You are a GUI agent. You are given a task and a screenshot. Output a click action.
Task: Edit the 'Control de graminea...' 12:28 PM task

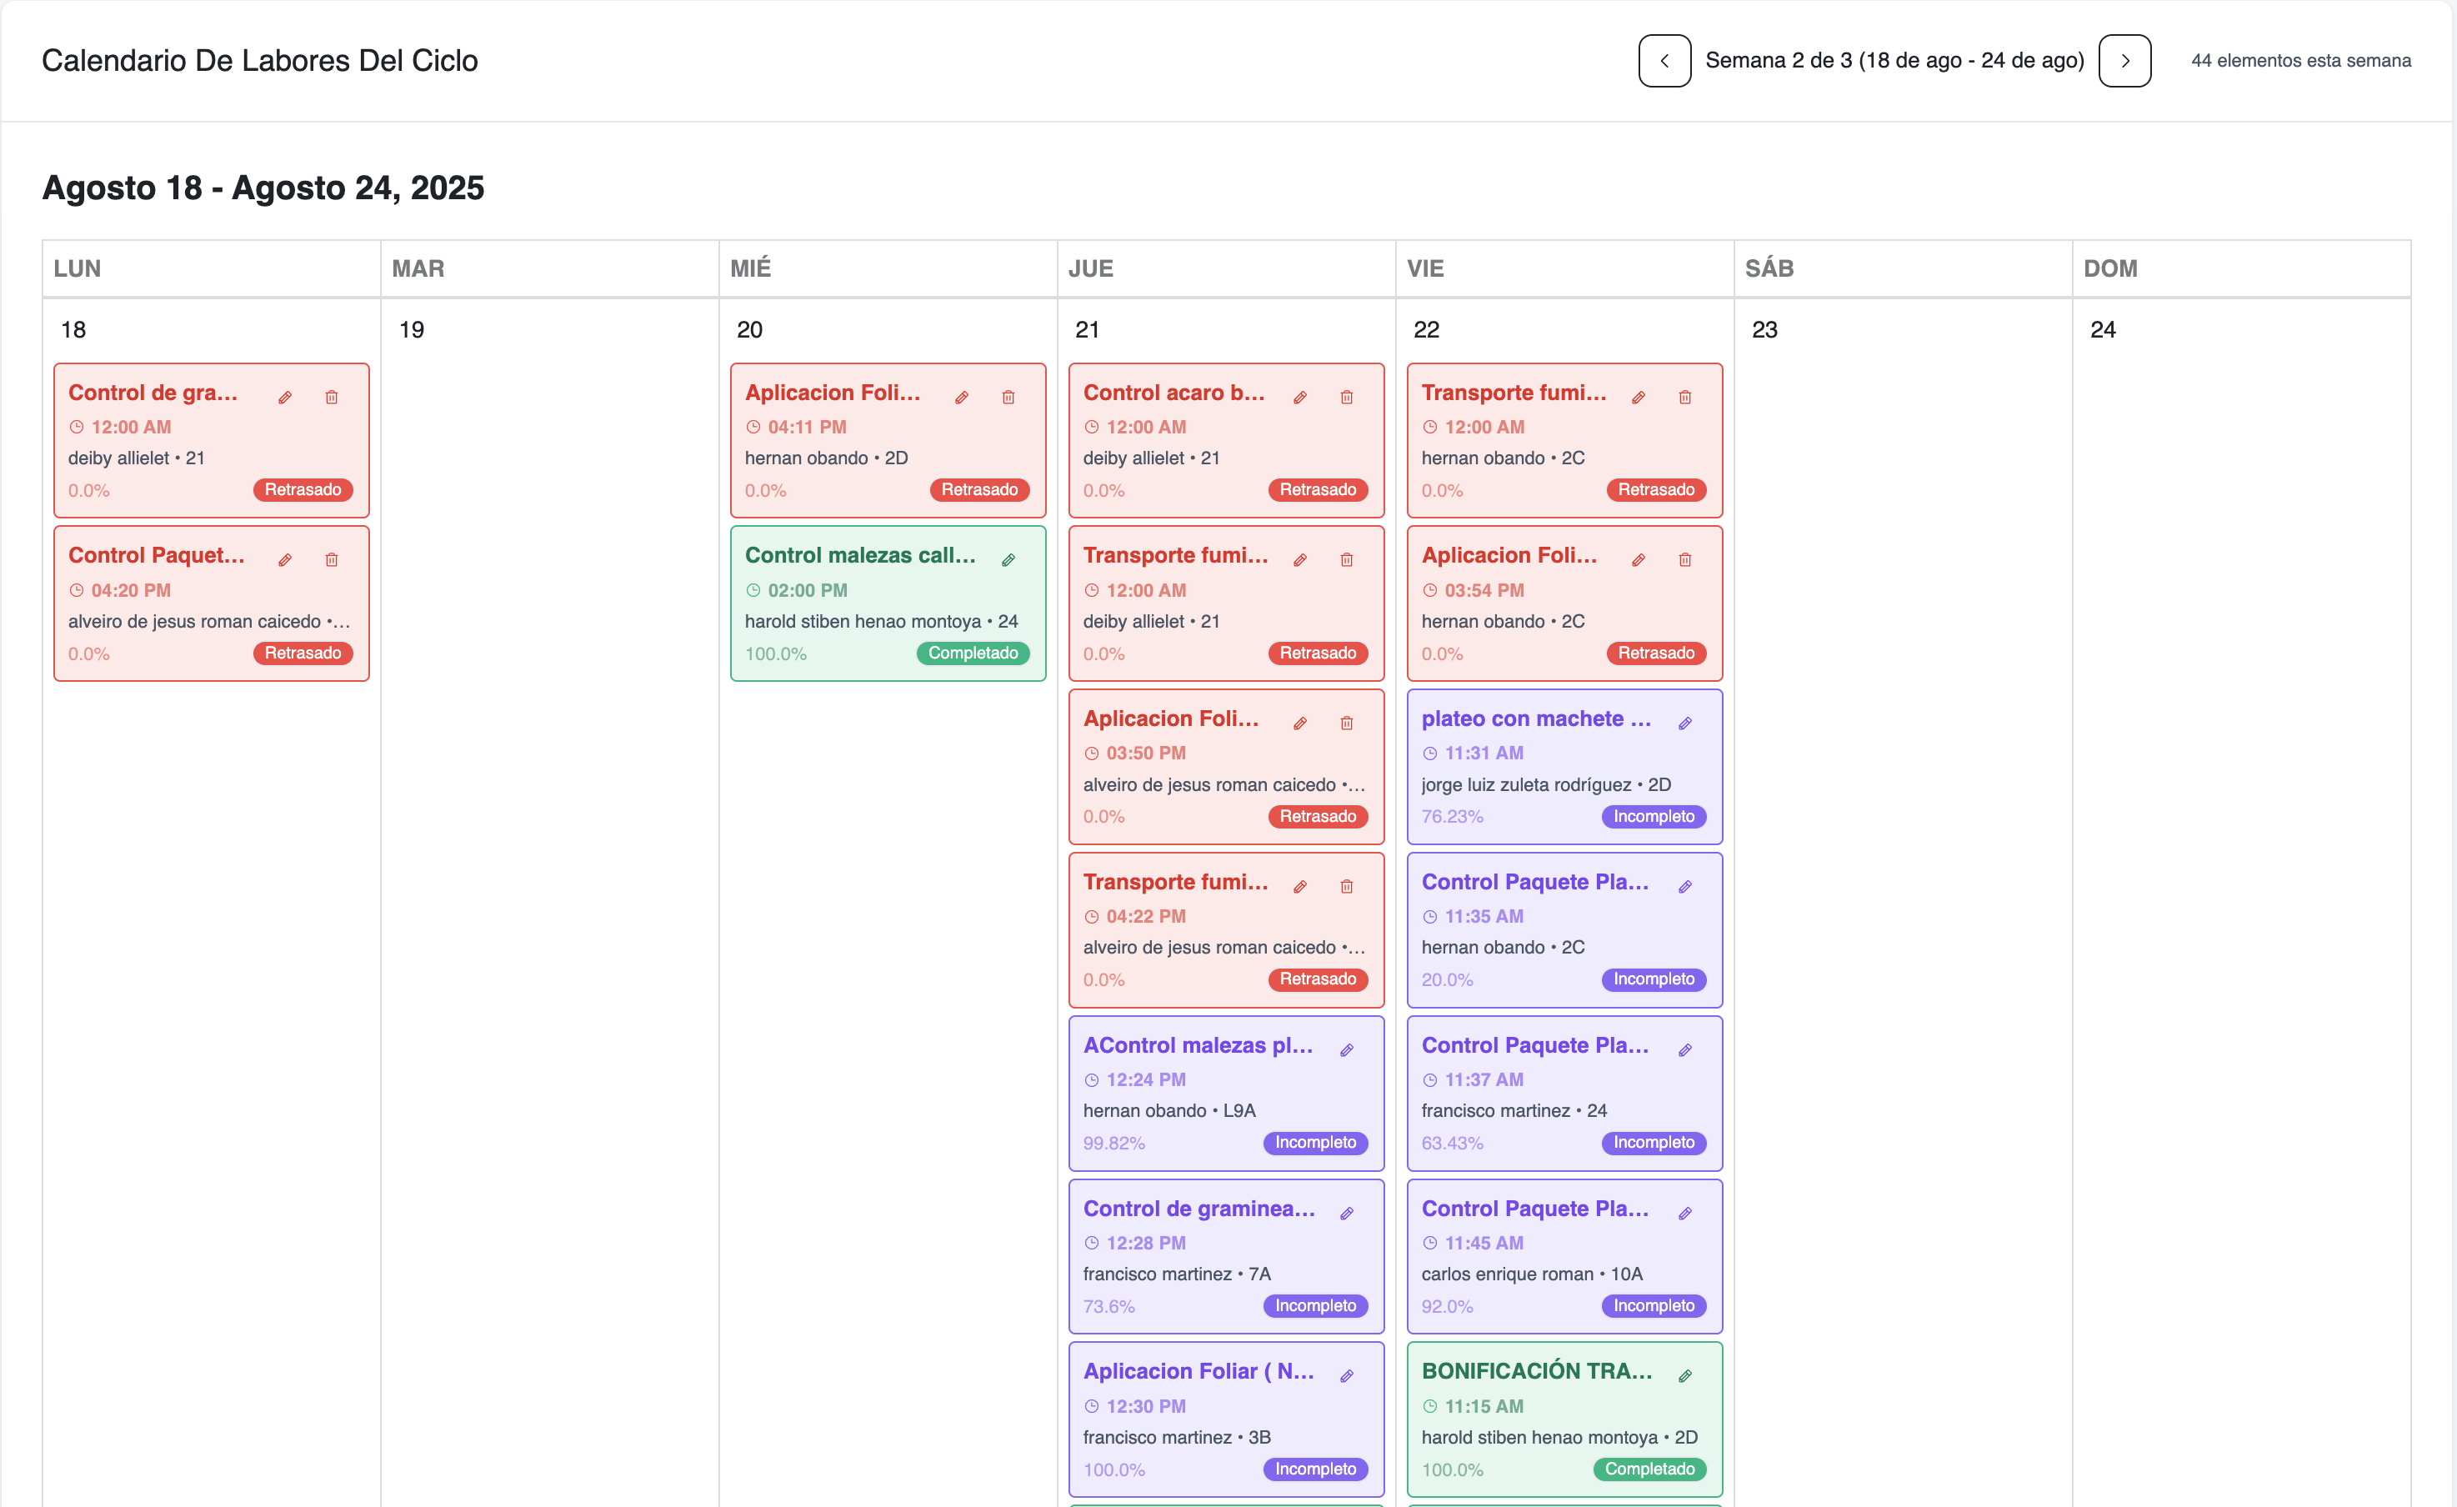1346,1213
